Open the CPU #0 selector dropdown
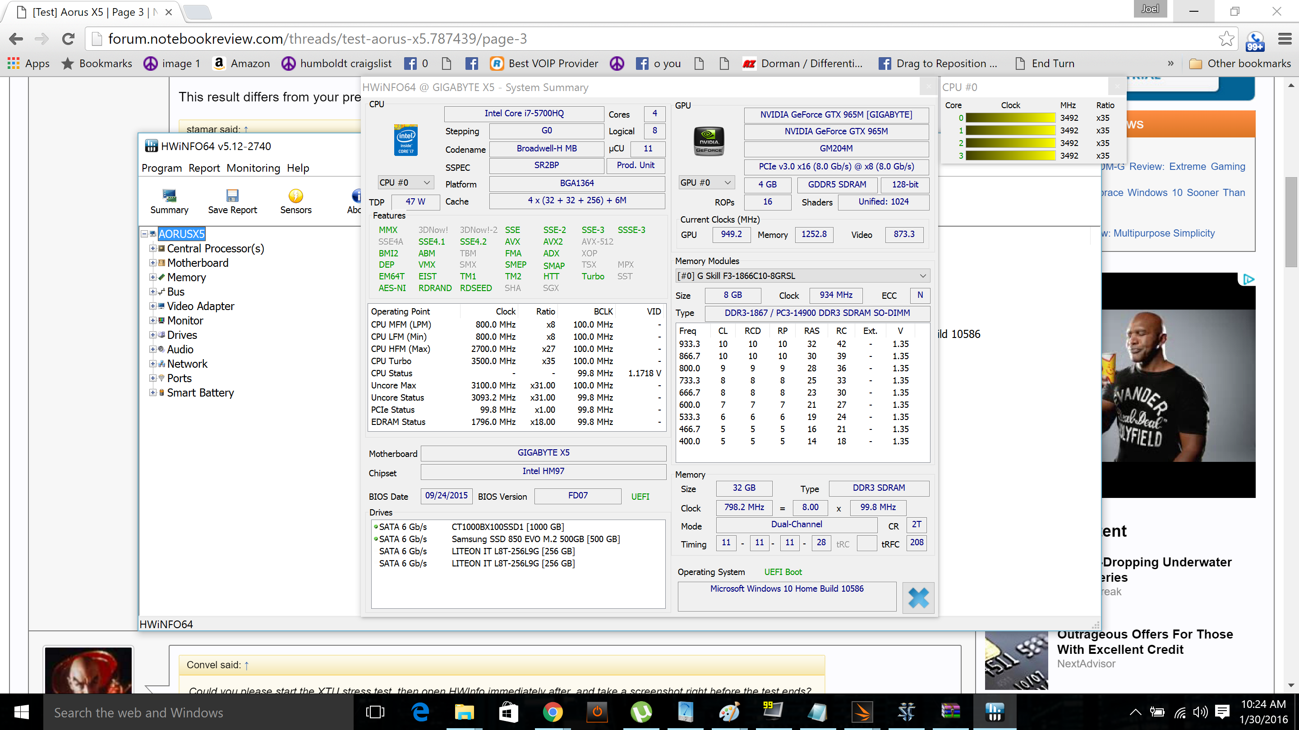The height and width of the screenshot is (730, 1299). pos(405,182)
